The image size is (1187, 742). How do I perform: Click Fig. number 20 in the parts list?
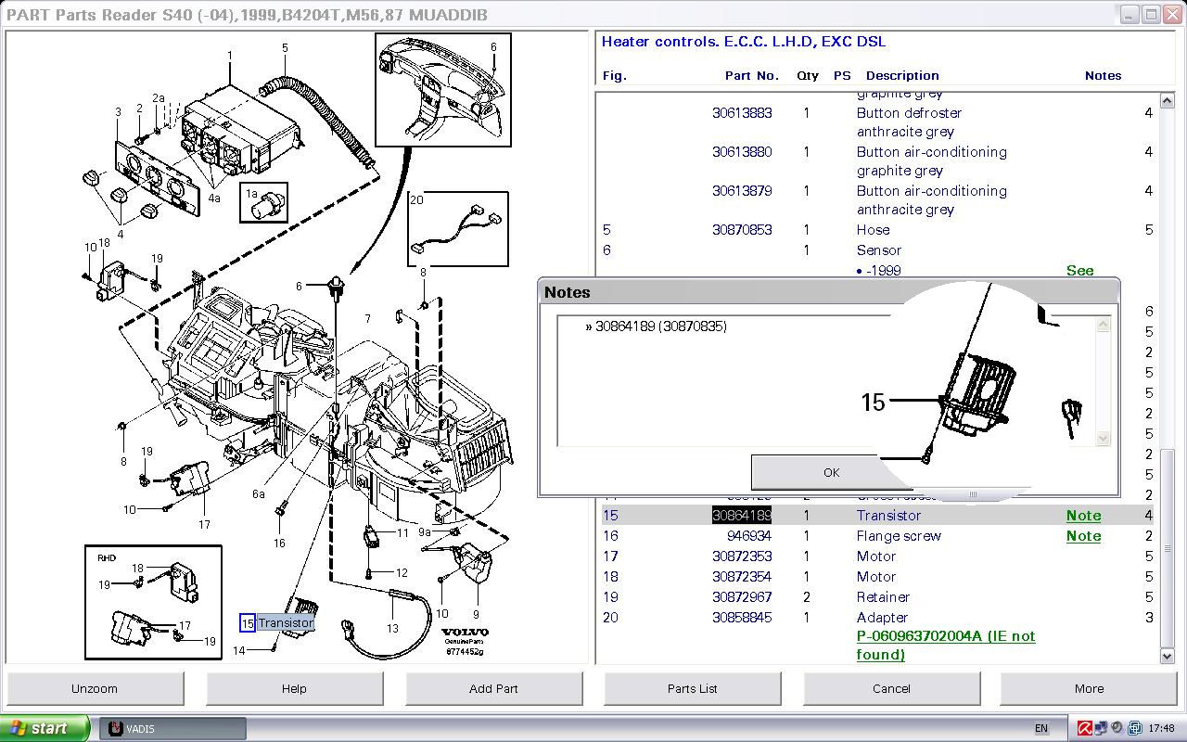[610, 618]
